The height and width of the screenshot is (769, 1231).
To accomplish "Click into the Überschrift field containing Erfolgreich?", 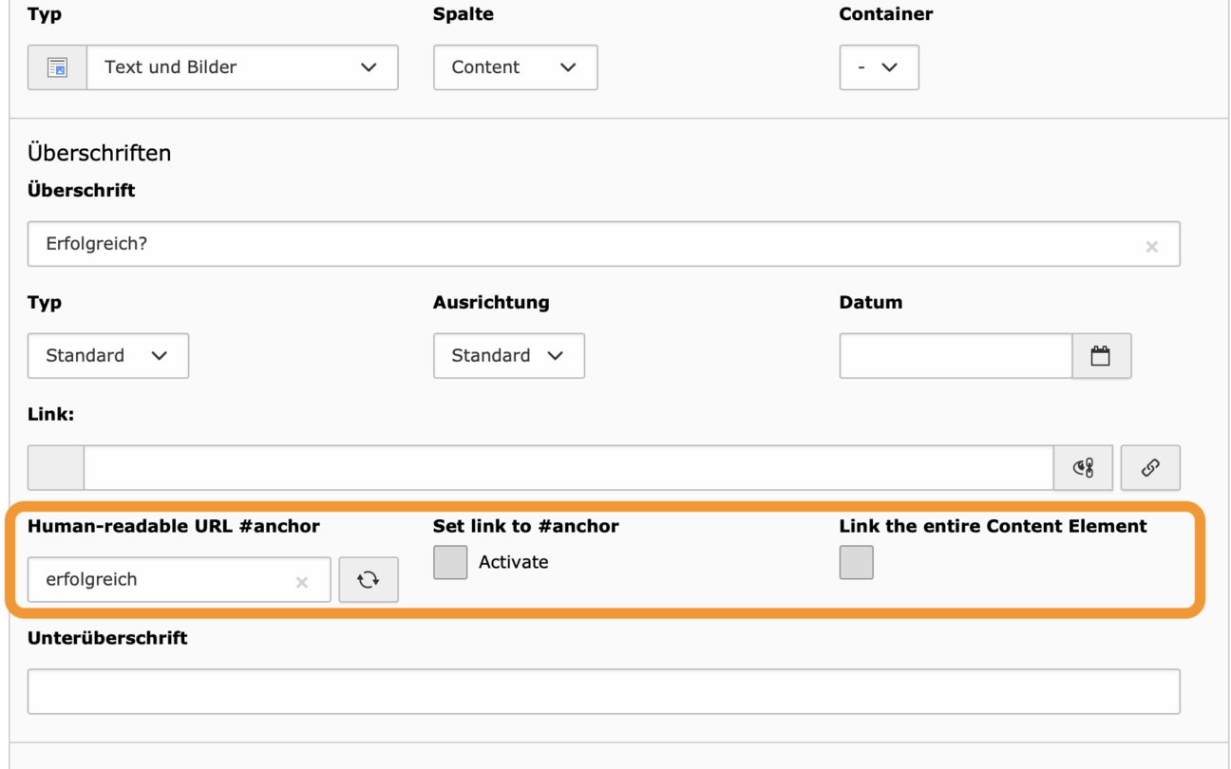I will pos(604,244).
